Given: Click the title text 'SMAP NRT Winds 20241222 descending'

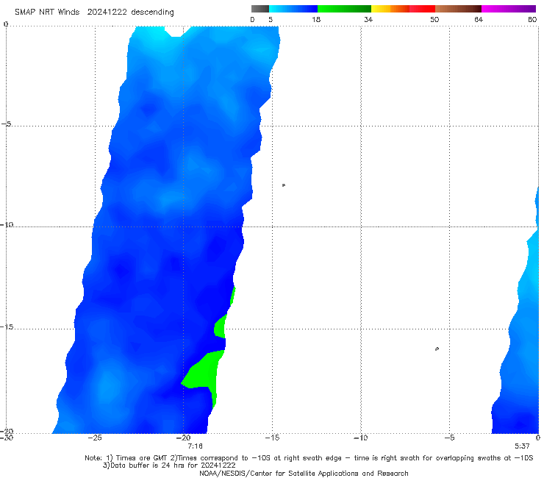Looking at the screenshot, I should click(94, 12).
